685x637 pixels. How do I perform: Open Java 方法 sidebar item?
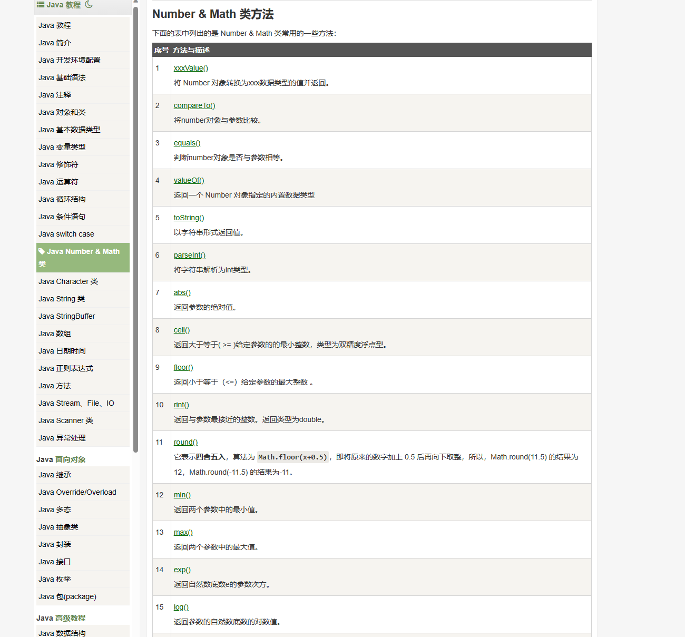83,386
